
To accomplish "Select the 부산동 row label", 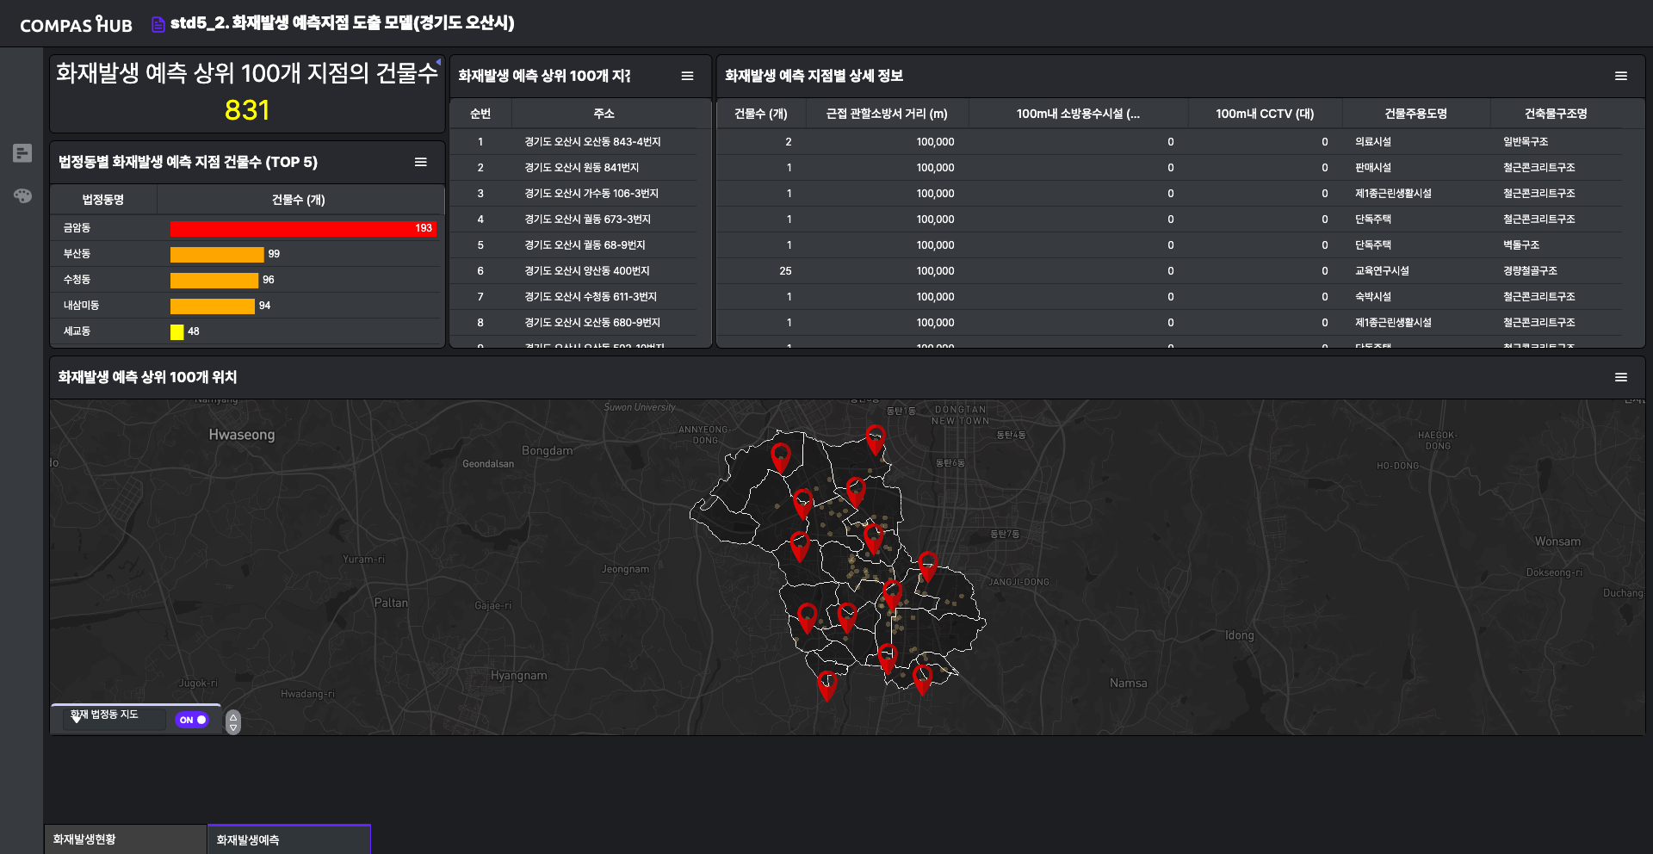I will point(77,254).
